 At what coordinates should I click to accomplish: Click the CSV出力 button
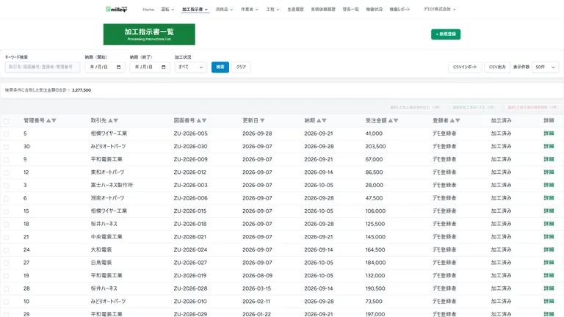pos(497,68)
